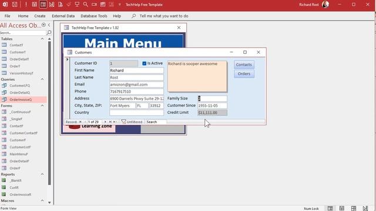Select the CustR report icon
Screen dimensions: 376x211
(x=4, y=188)
